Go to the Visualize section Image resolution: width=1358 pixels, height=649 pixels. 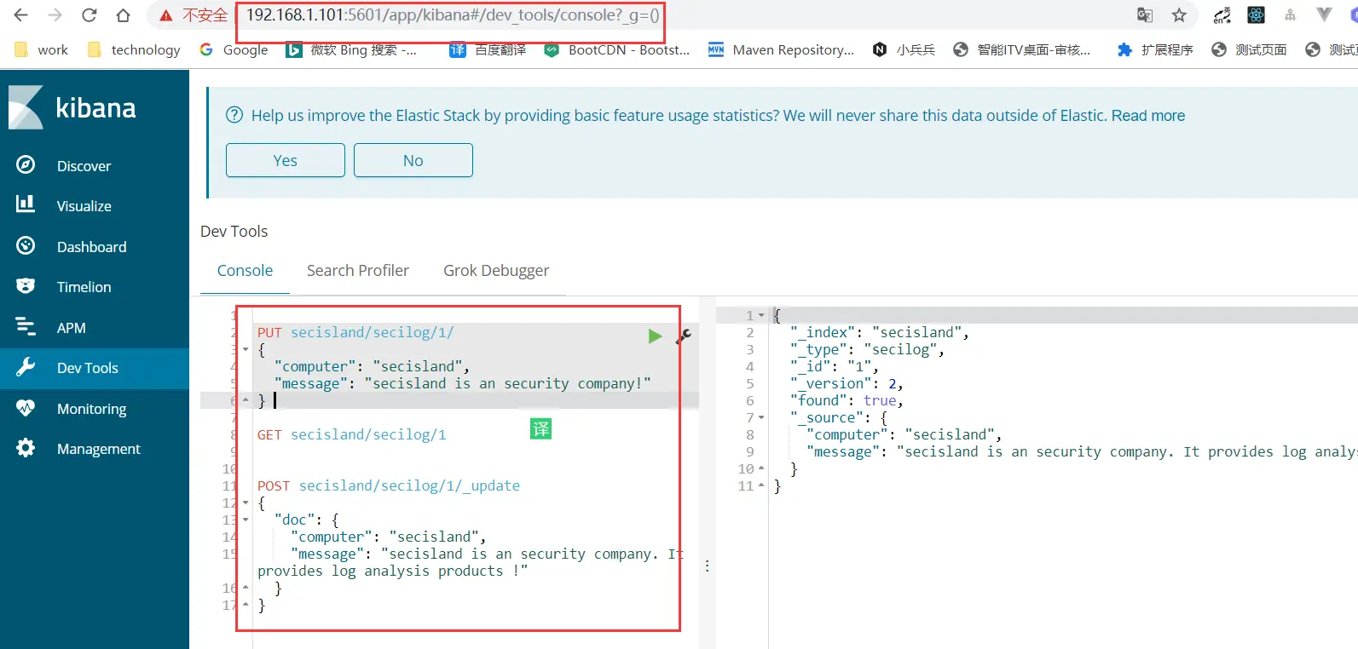coord(84,206)
